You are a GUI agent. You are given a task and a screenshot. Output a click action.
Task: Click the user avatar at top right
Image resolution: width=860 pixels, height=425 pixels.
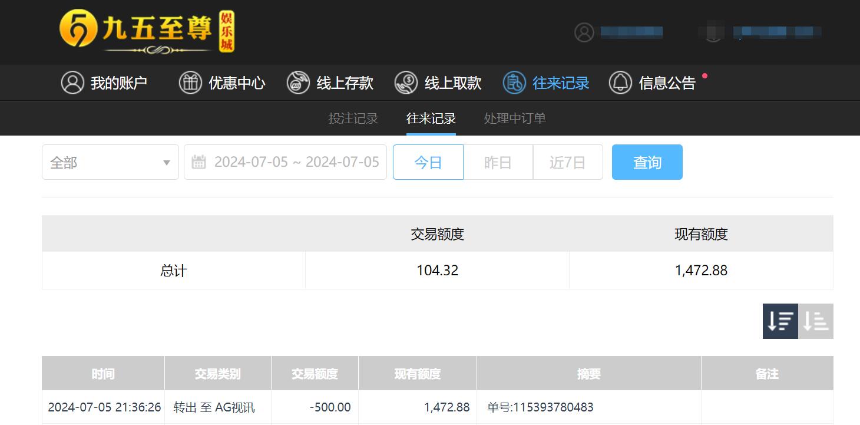point(584,32)
